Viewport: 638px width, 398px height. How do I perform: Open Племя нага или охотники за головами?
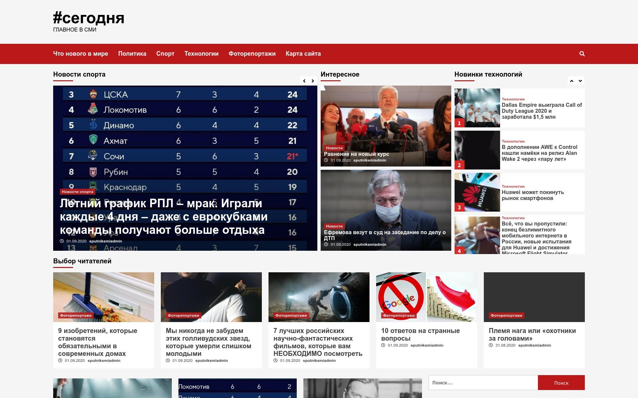click(x=532, y=334)
